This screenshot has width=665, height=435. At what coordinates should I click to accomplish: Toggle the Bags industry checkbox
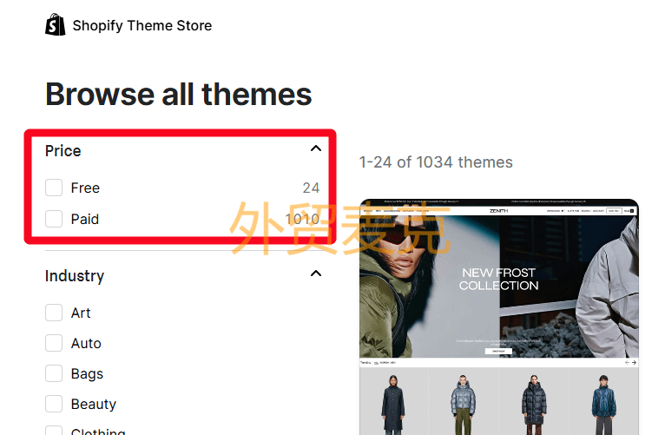[54, 373]
